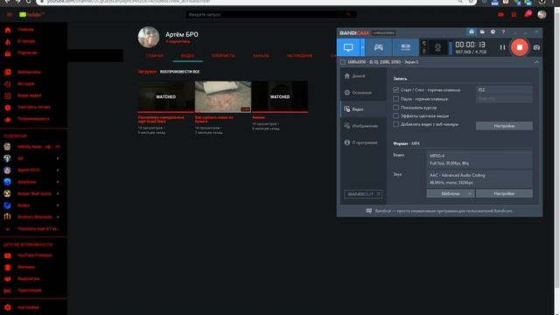
Task: Expand more subscriptions with chevron in sidebar
Action: [x=8, y=229]
